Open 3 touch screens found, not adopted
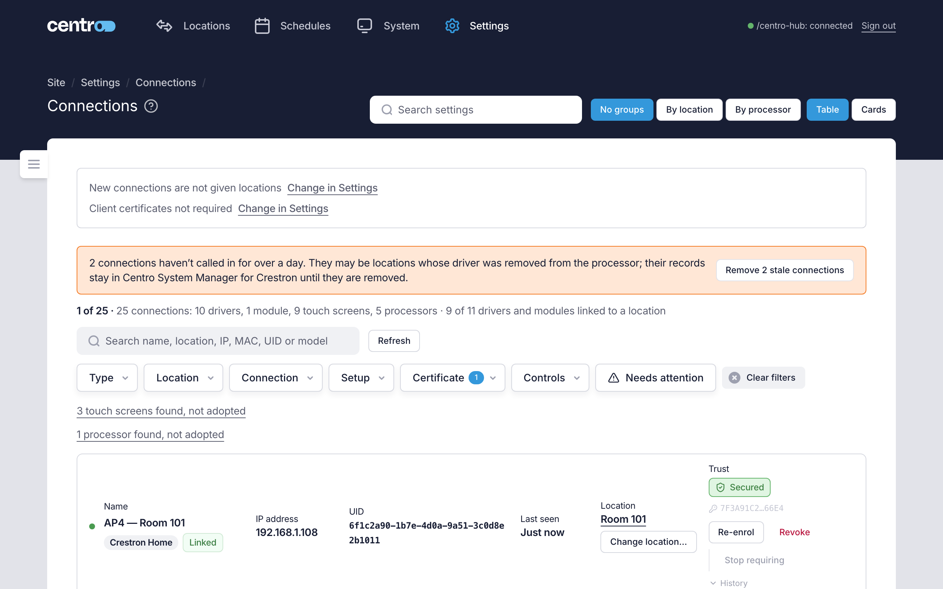 point(161,411)
